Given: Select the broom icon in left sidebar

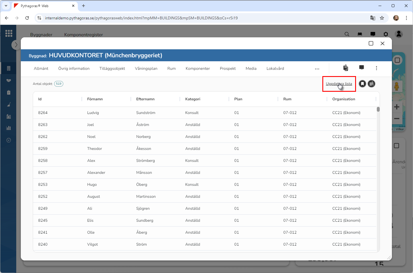Looking at the screenshot, I should pos(9,105).
